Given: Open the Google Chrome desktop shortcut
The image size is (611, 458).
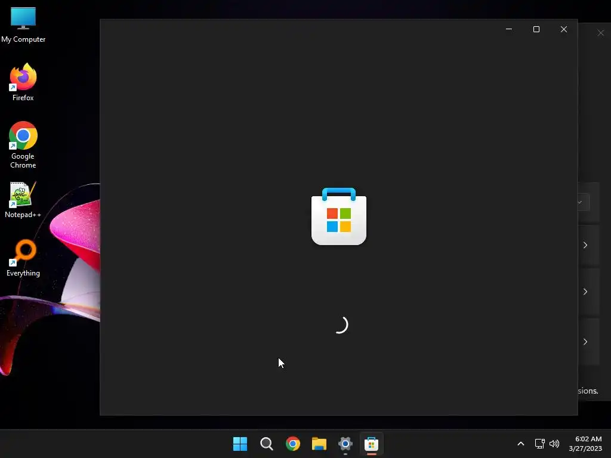Looking at the screenshot, I should [x=23, y=145].
